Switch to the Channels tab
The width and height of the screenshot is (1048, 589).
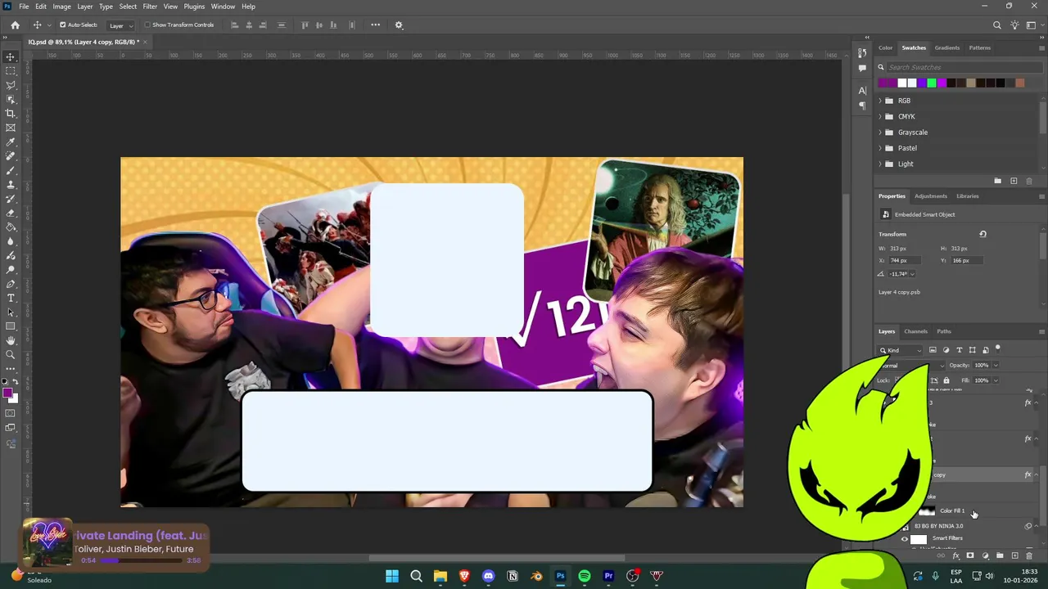coord(915,331)
